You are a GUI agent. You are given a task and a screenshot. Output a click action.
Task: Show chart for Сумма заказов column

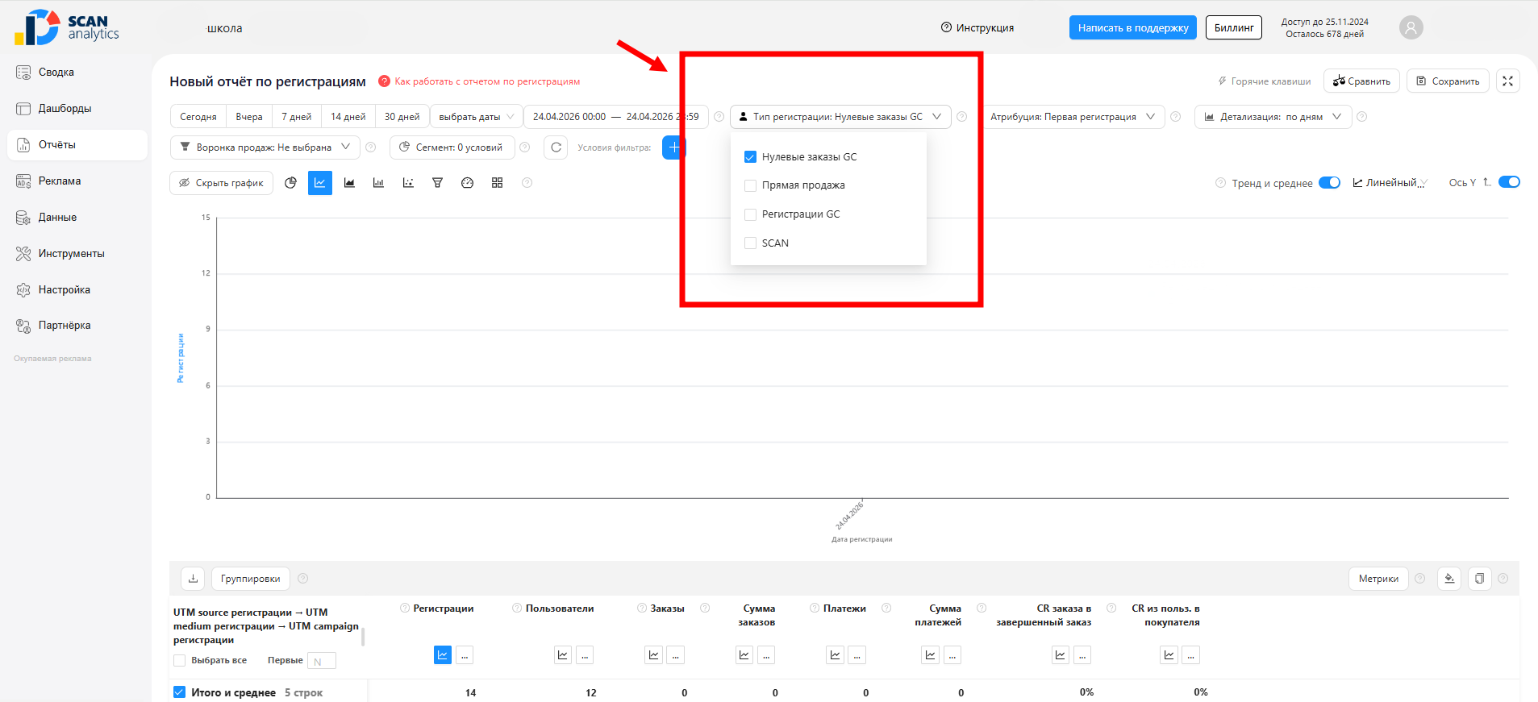(744, 655)
